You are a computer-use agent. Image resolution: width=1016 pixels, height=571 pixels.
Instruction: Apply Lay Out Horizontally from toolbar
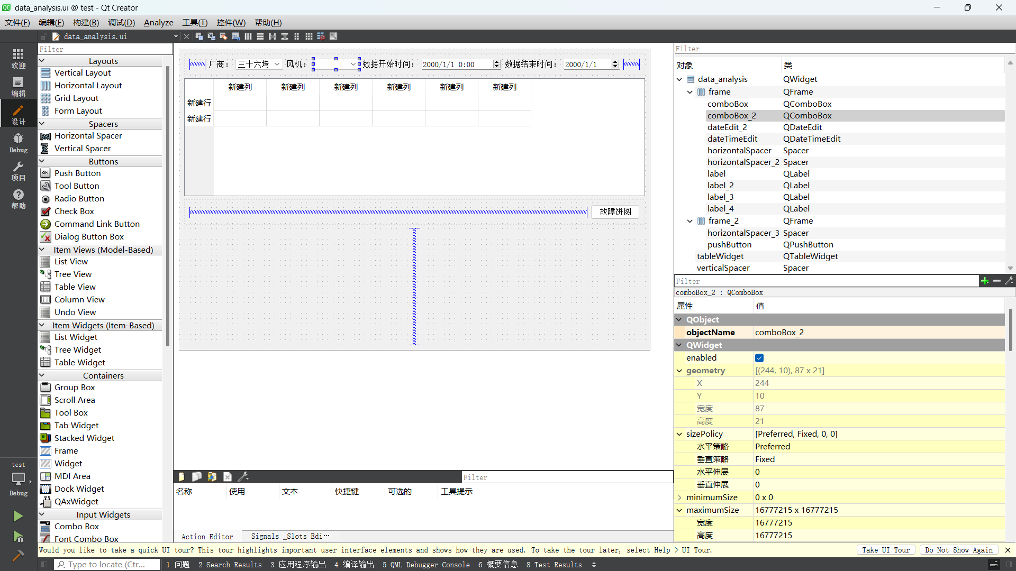[x=248, y=36]
